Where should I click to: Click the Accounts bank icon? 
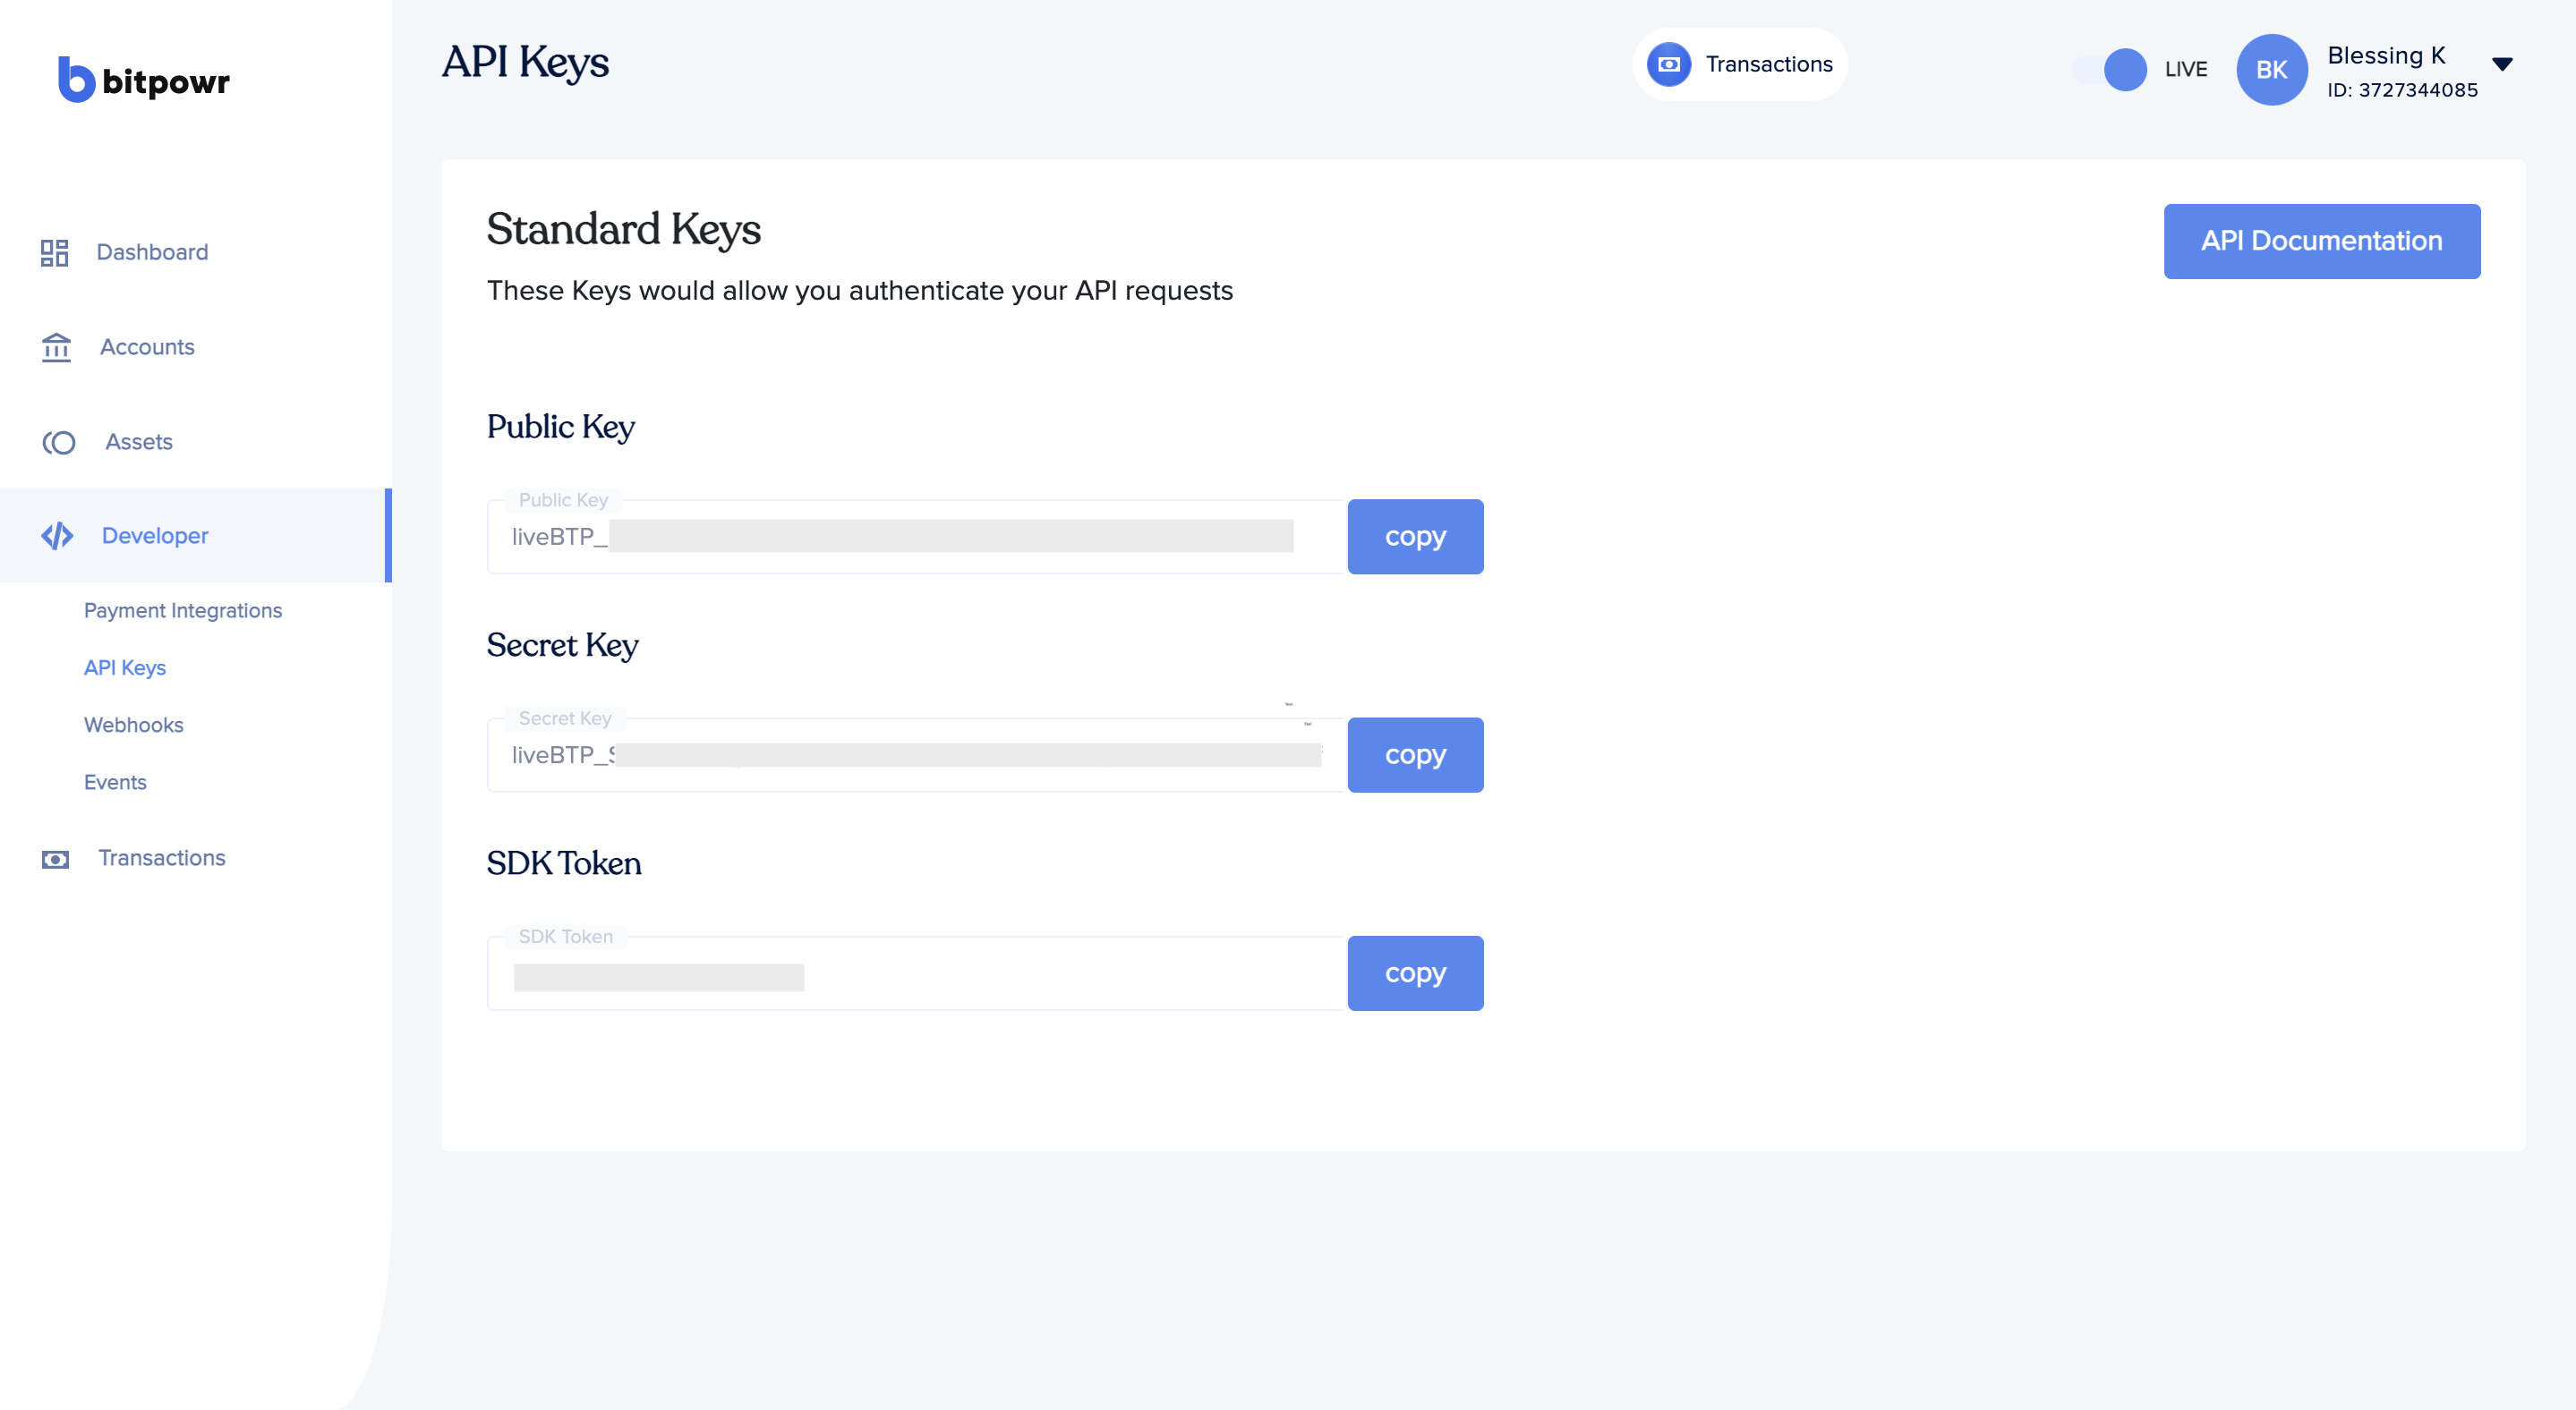click(56, 348)
